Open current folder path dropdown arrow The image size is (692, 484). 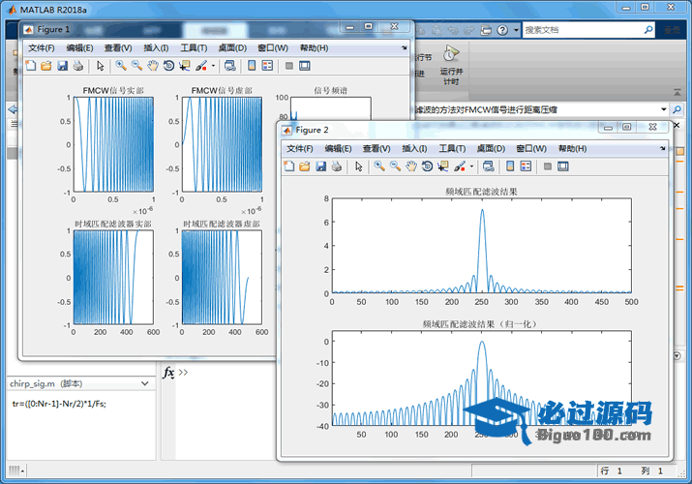click(x=664, y=109)
